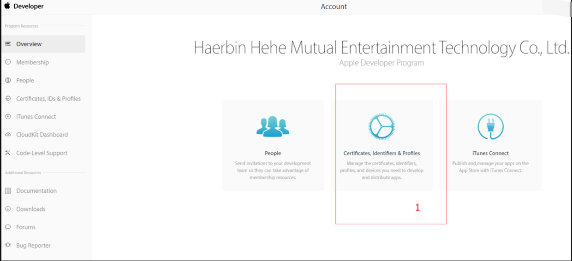Click the Apple Developer Program subtitle
The width and height of the screenshot is (572, 261).
click(x=381, y=63)
